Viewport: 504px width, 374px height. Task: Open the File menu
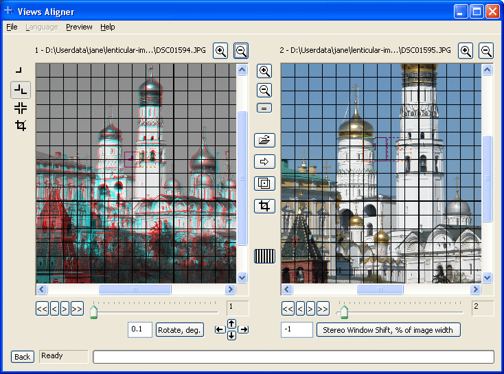click(x=12, y=27)
